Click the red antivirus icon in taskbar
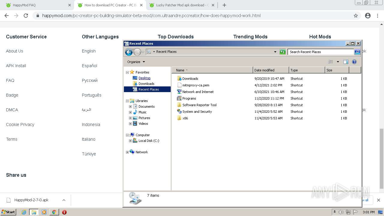This screenshot has width=384, height=216. 64,212
